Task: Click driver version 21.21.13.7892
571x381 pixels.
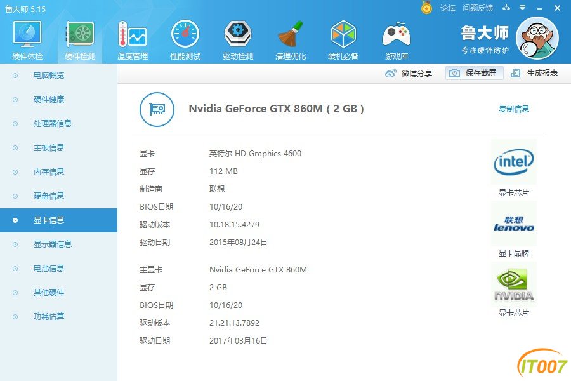Action: click(x=235, y=323)
